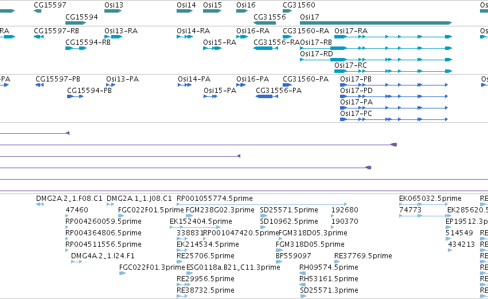
Task: Select EST RH09574.5prime
Action: coord(329,268)
